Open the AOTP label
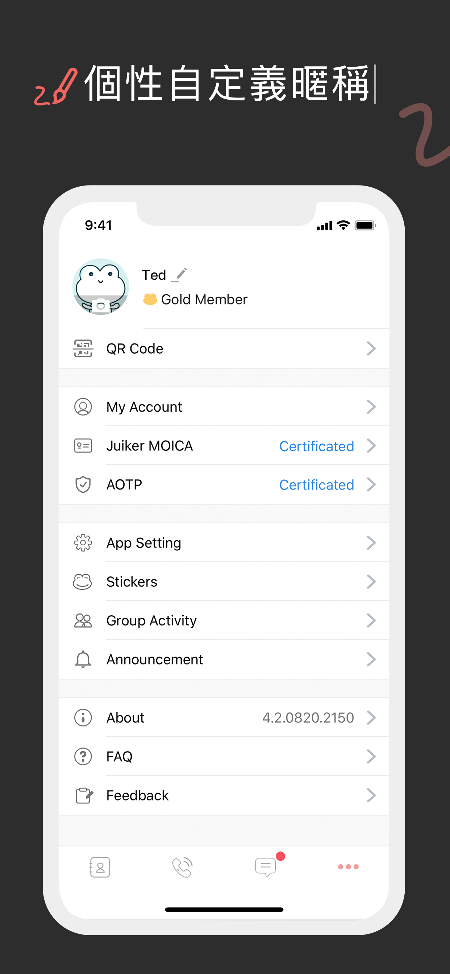The image size is (450, 974). [124, 484]
